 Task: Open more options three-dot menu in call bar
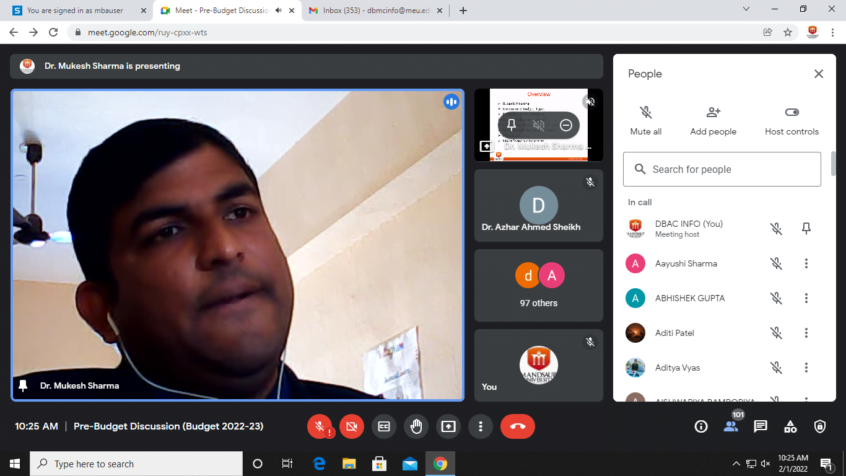(x=481, y=426)
